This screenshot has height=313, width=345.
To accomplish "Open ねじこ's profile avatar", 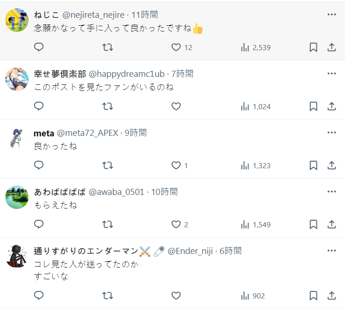I will 17,20.
